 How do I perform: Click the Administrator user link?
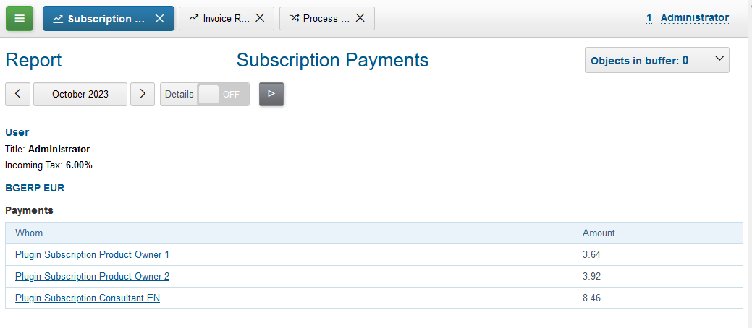(x=694, y=18)
